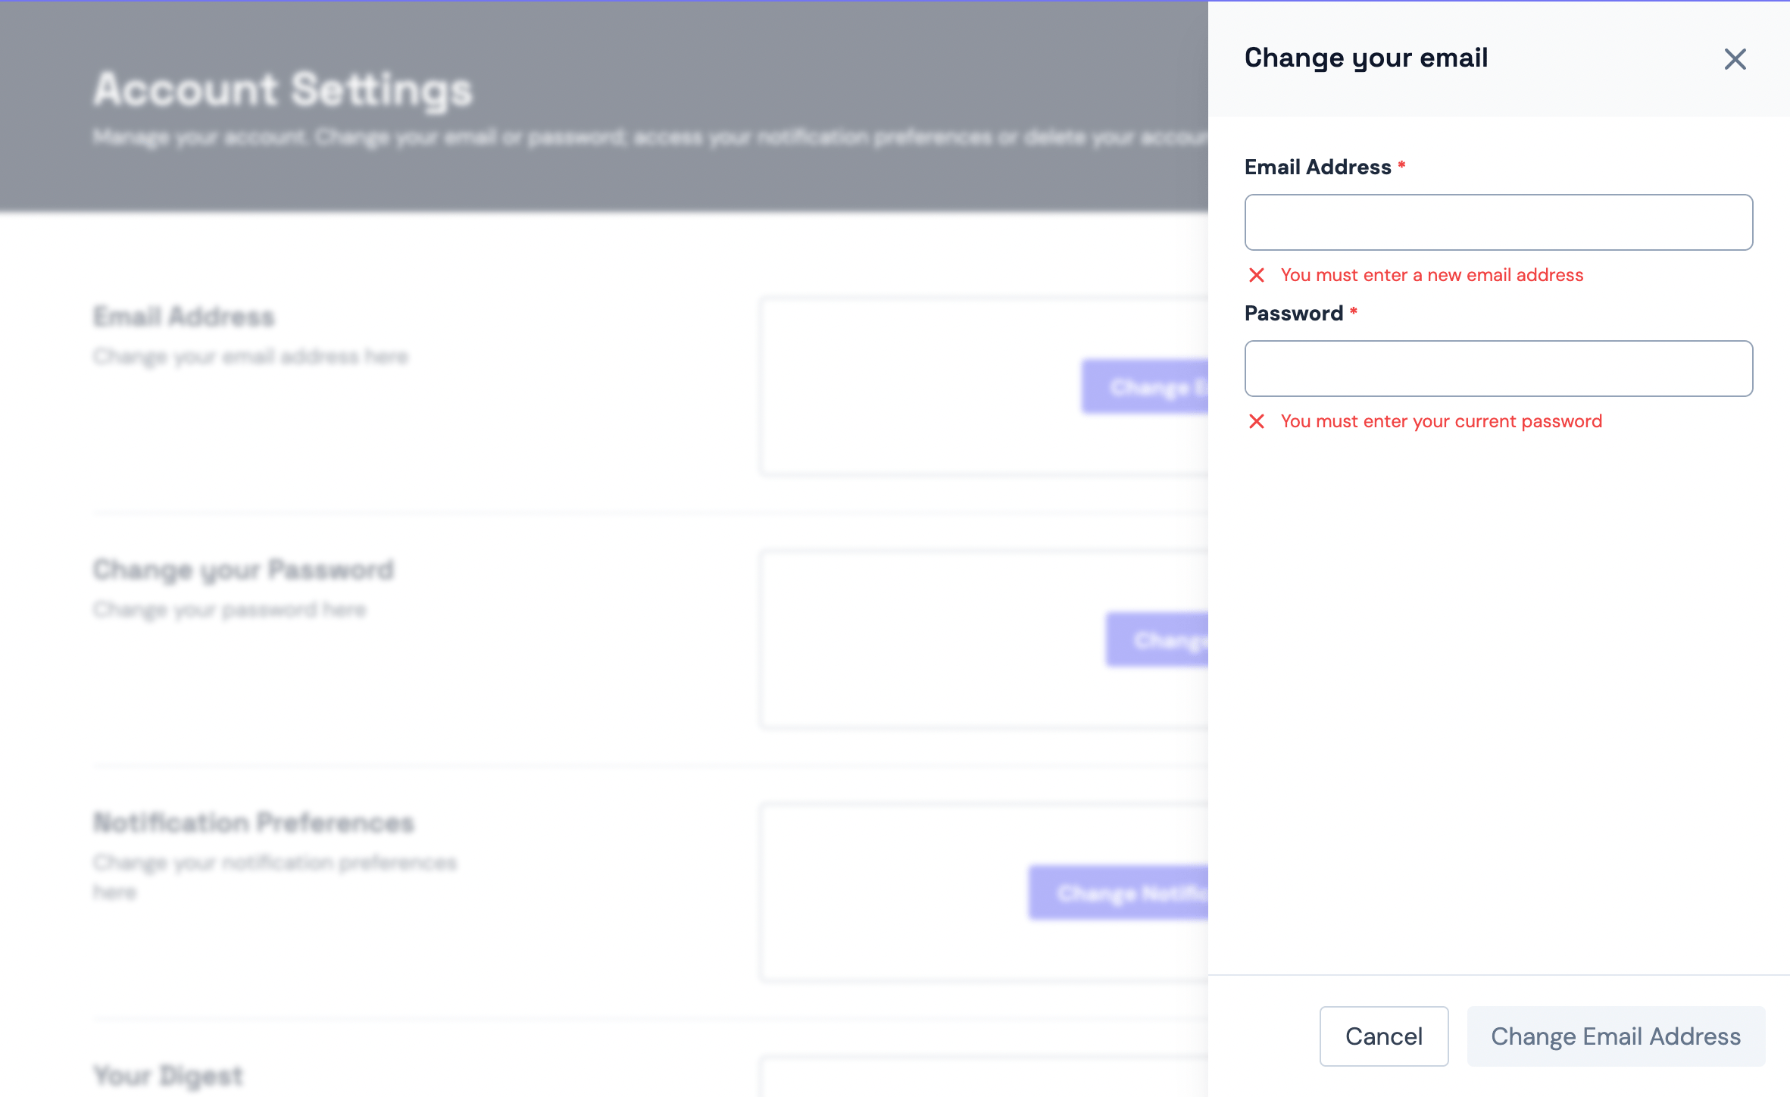Screen dimensions: 1790x1097
Task: Click the Account Settings page heading
Action: (x=283, y=89)
